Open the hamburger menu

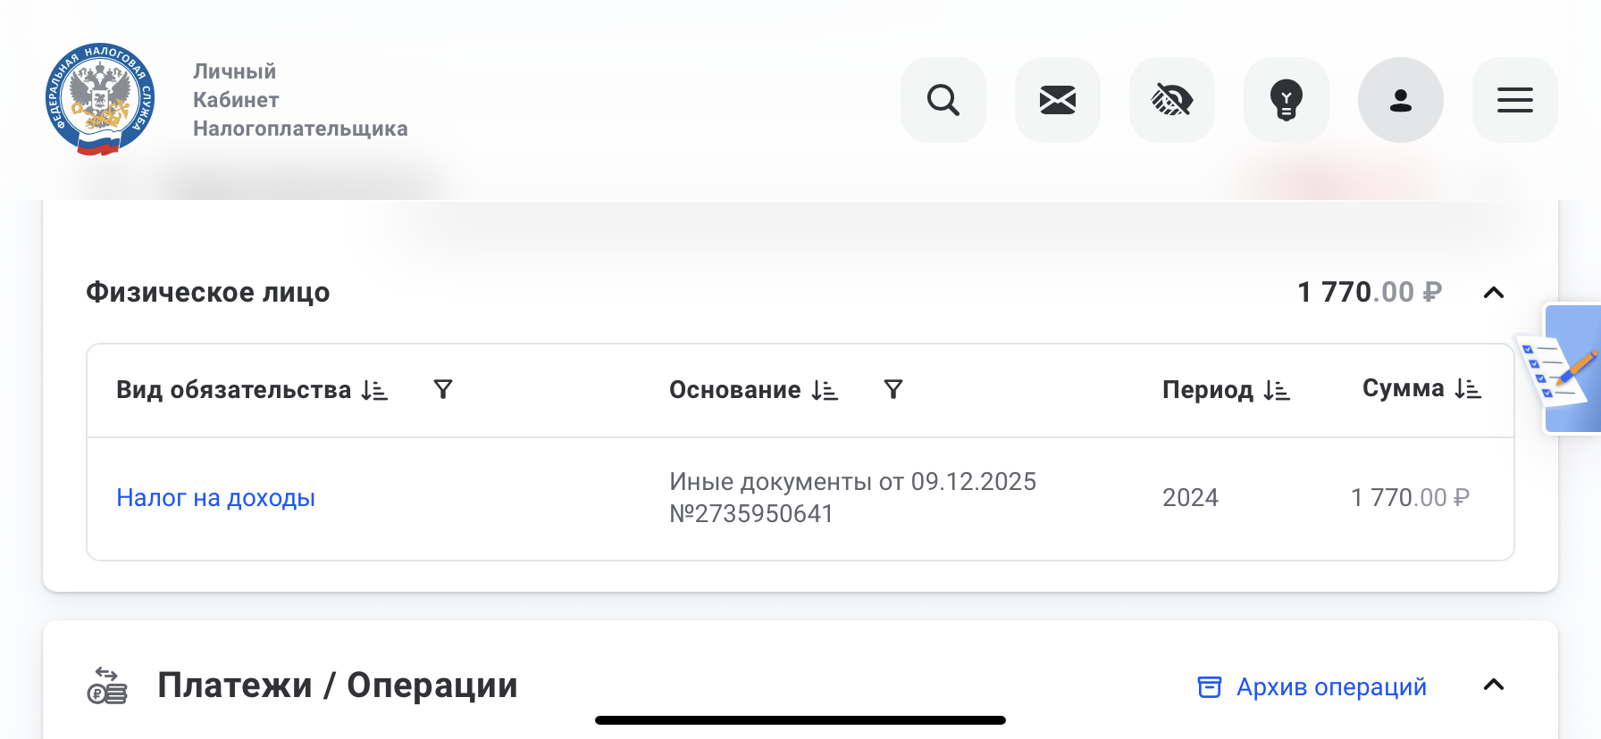tap(1514, 100)
